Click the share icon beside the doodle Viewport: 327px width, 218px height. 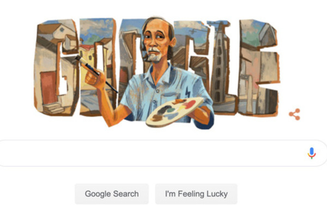tap(294, 114)
